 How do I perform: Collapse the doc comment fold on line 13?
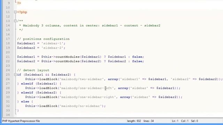coord(15,21)
